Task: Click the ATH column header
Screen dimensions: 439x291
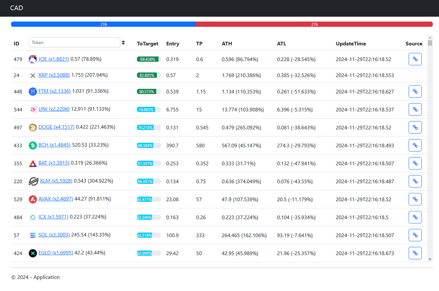Action: (x=227, y=44)
